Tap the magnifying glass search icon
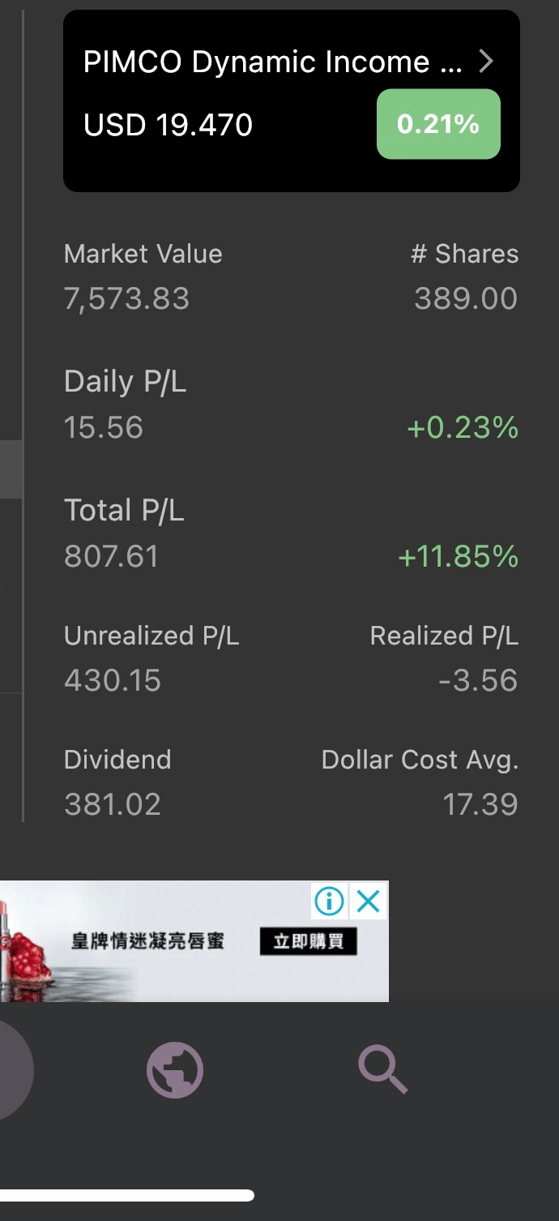Image resolution: width=559 pixels, height=1221 pixels. point(383,1070)
